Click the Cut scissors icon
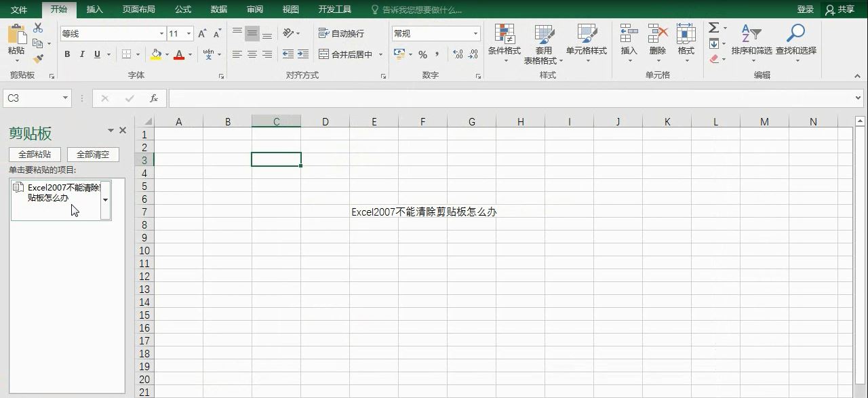 [38, 28]
